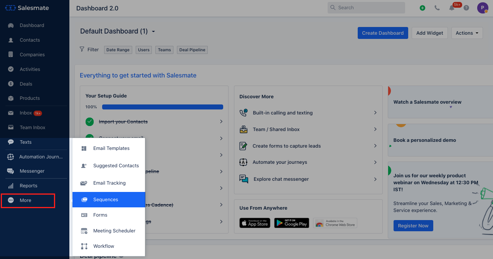Screen dimensions: 493x259
Task: Click the Suggested Contacts icon
Action: click(84, 166)
